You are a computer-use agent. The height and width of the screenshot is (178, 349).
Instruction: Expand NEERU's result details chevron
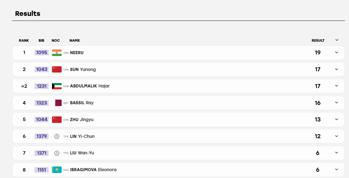[x=337, y=53]
